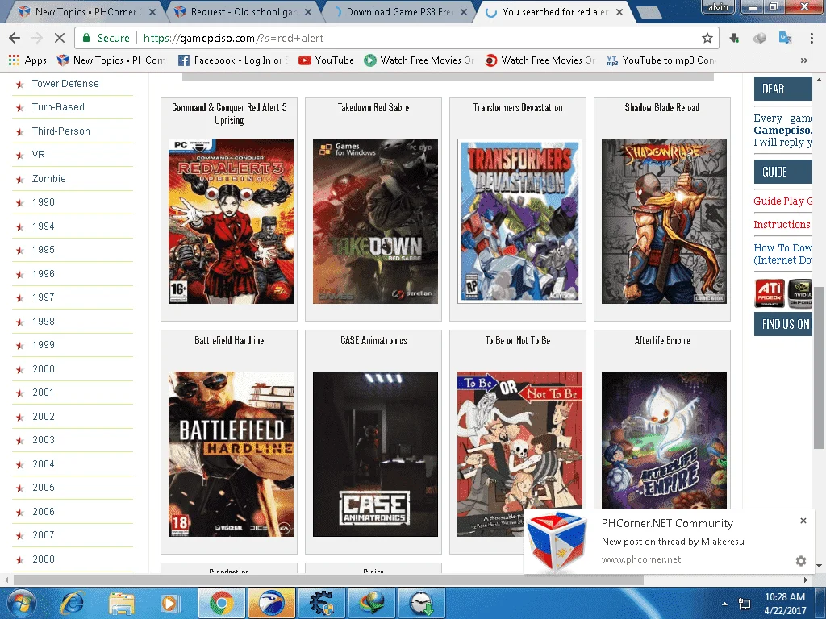Click Command & Conquer Red Alert 3 title
Screen dimensions: 826x619
point(229,114)
